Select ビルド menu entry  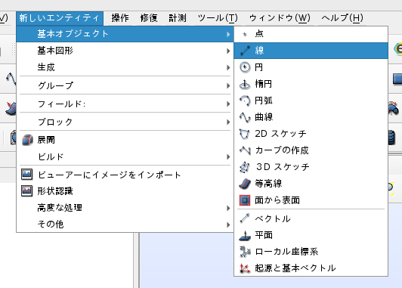(125, 156)
